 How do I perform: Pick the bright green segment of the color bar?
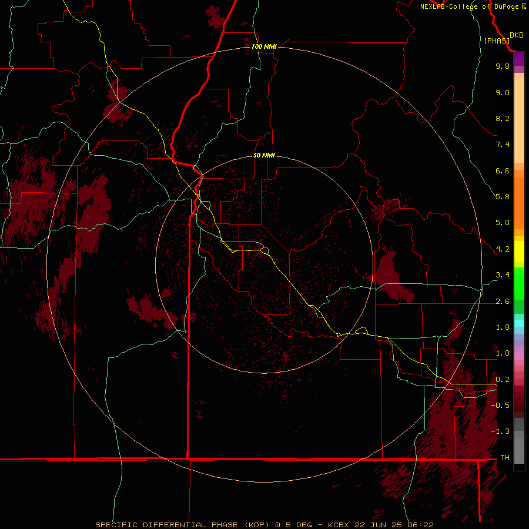click(x=519, y=283)
